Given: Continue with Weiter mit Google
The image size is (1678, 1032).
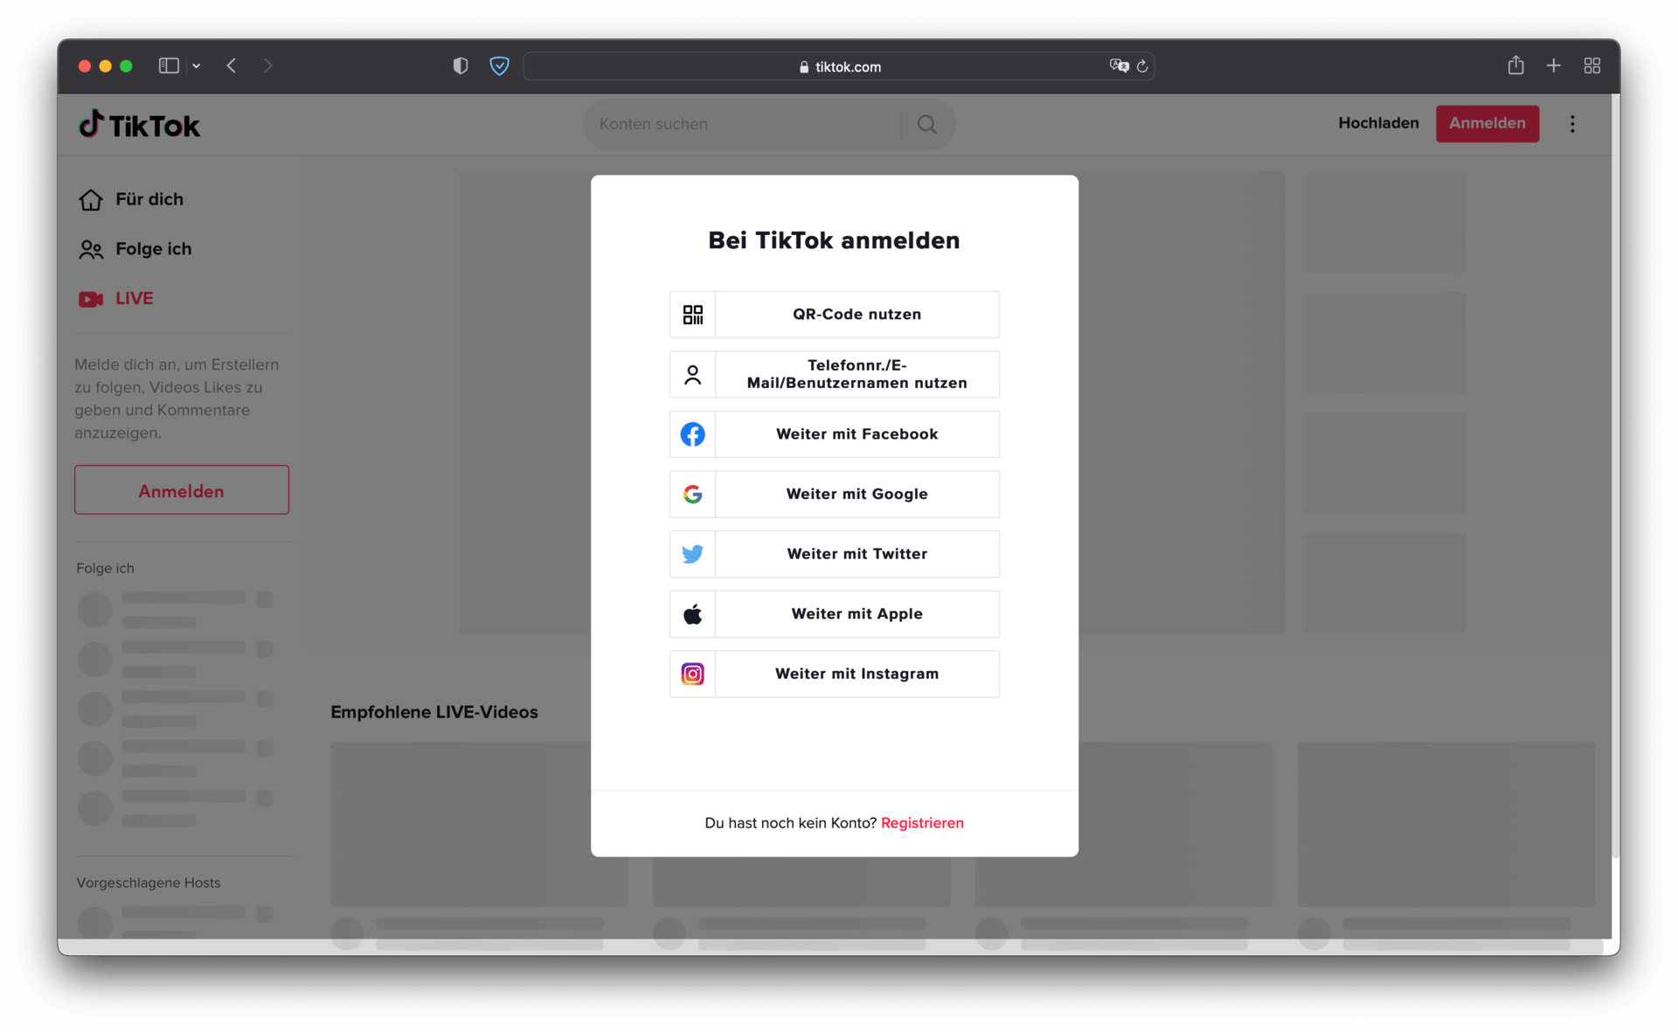Looking at the screenshot, I should [x=835, y=495].
